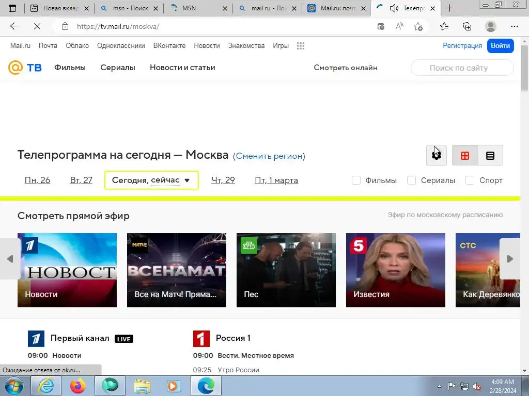
Task: Open Windows Start menu
Action: tap(14, 386)
